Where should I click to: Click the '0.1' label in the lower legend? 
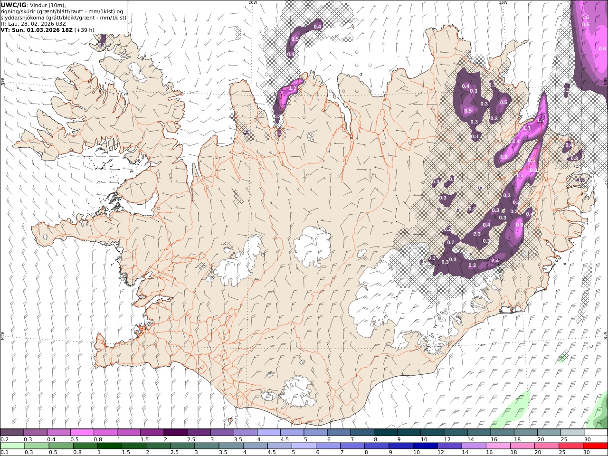coord(4,452)
